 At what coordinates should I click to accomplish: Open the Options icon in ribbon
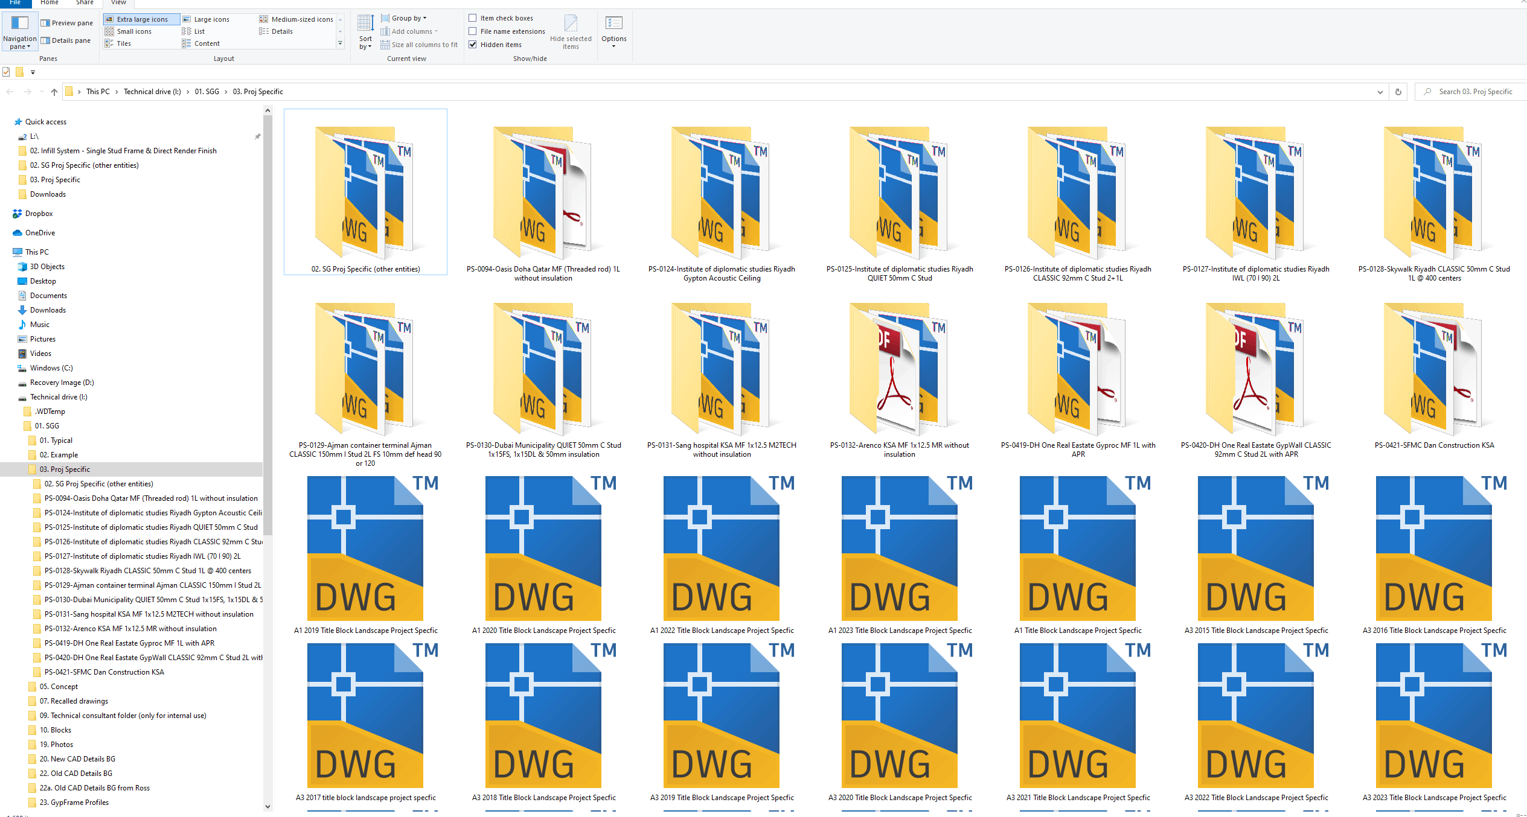[x=613, y=24]
